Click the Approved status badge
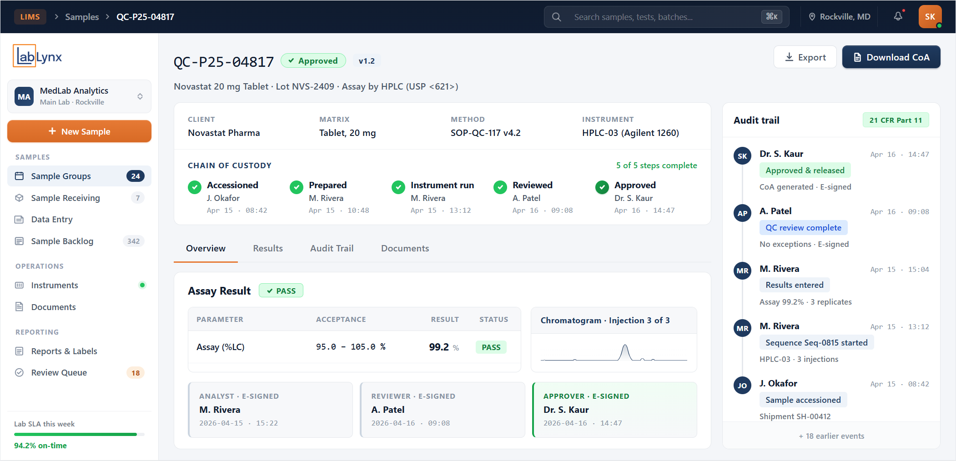This screenshot has height=461, width=956. 313,60
